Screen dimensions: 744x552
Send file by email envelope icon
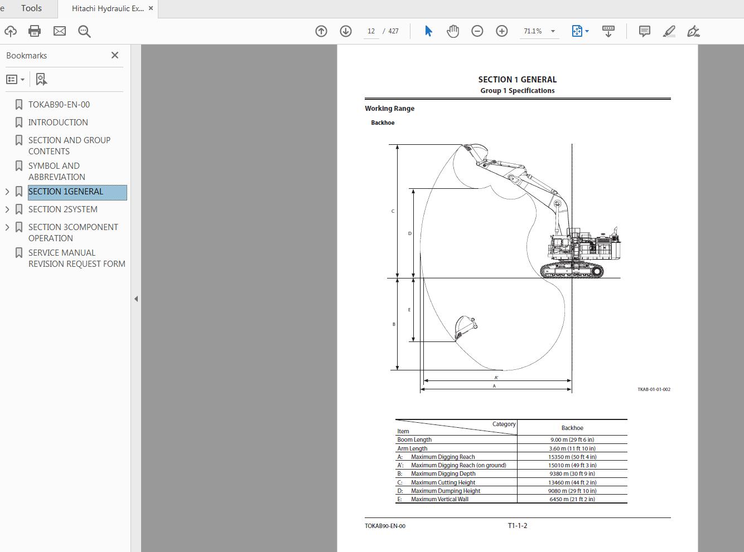click(x=60, y=31)
